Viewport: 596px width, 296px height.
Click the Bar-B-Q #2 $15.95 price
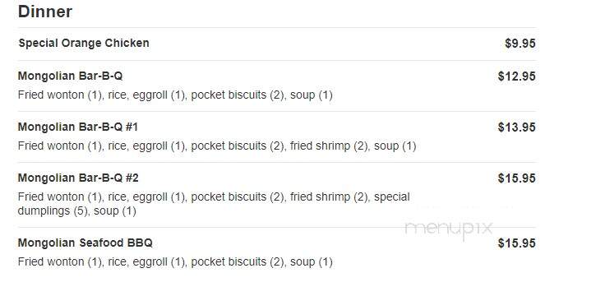point(516,178)
